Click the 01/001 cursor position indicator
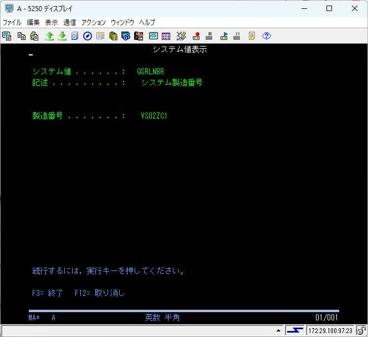The width and height of the screenshot is (368, 337). coord(326,318)
